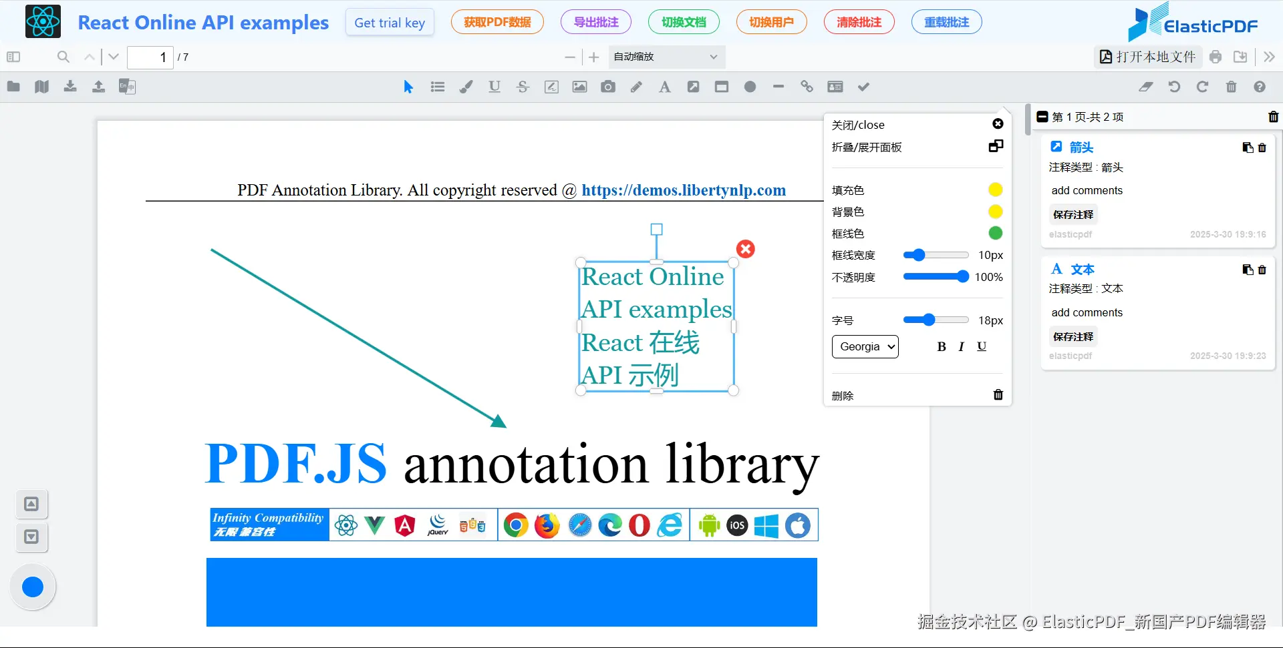Open the auto zoom dropdown
This screenshot has width=1283, height=648.
click(x=666, y=57)
